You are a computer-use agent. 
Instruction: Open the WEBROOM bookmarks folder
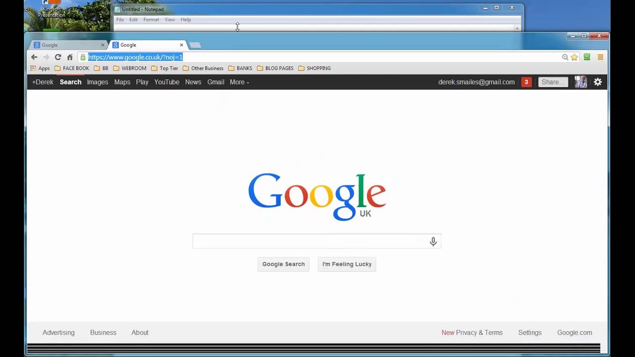[x=130, y=68]
